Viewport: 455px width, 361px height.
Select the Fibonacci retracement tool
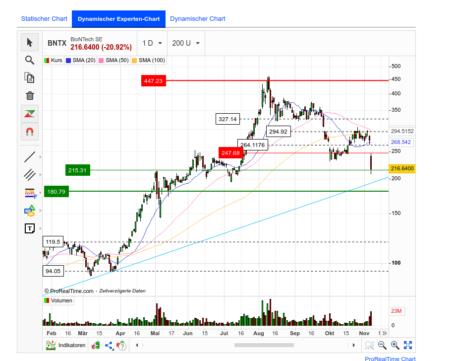[x=30, y=193]
